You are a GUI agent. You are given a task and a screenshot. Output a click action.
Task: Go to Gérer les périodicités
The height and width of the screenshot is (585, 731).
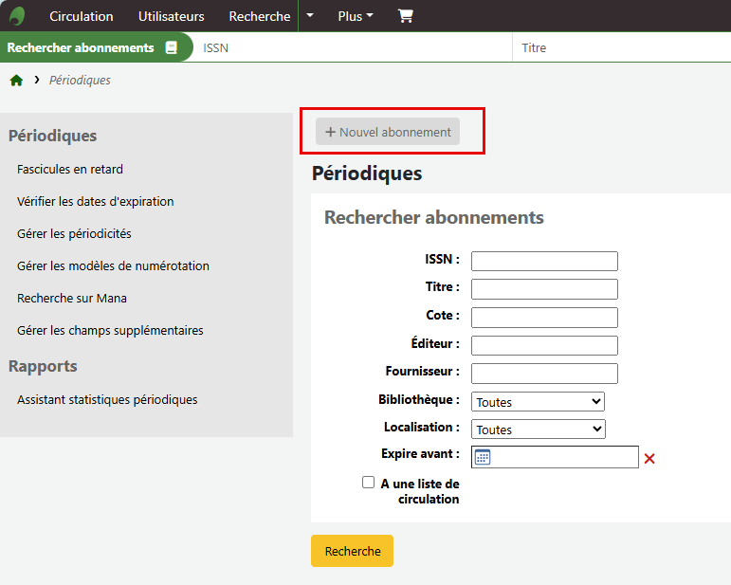pyautogui.click(x=74, y=234)
